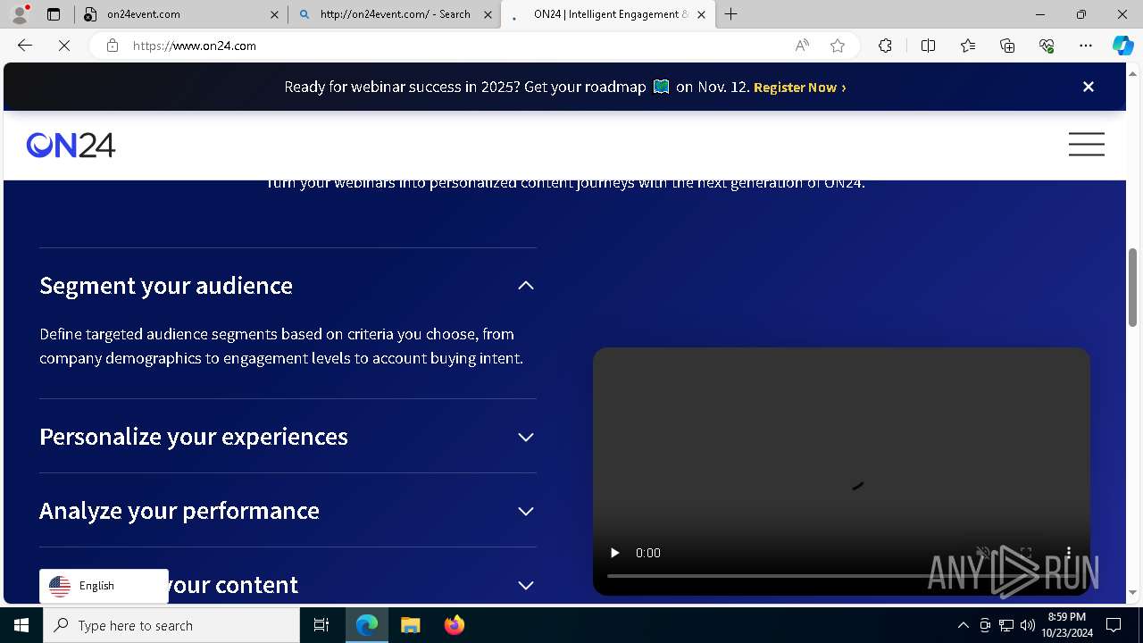Click the Segment your audience heading
This screenshot has width=1143, height=643.
coord(166,286)
